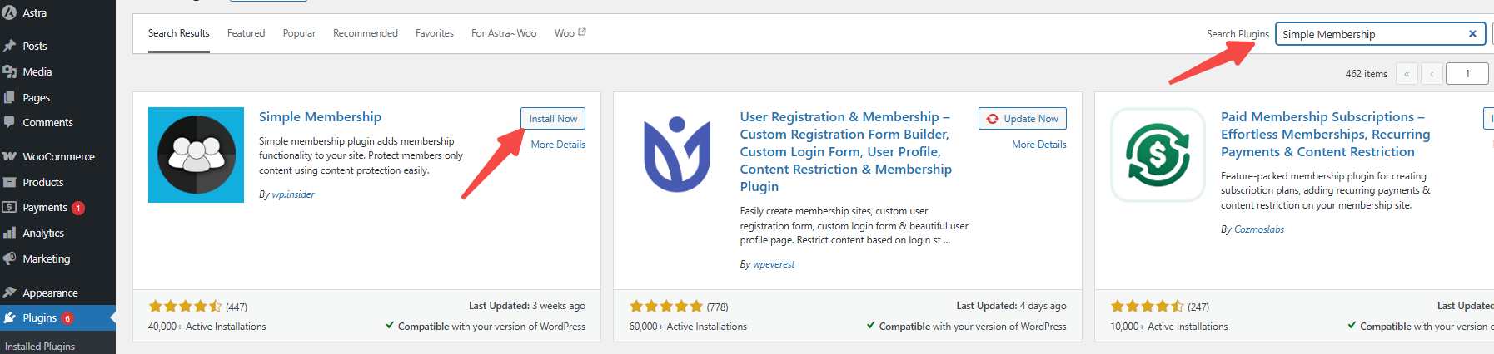Click the Simple Membership plugin icon
The width and height of the screenshot is (1494, 354).
click(x=196, y=155)
